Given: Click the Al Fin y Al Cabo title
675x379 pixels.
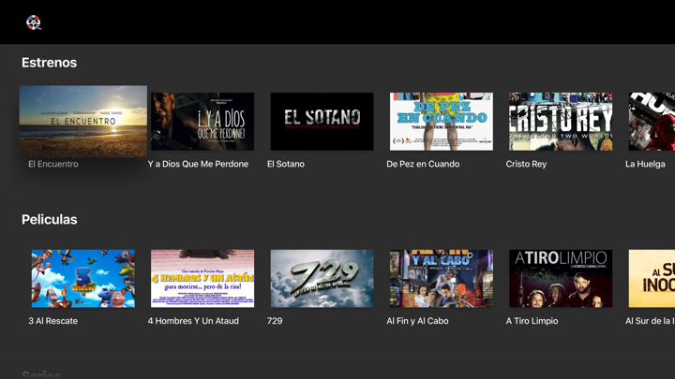Looking at the screenshot, I should [x=417, y=321].
